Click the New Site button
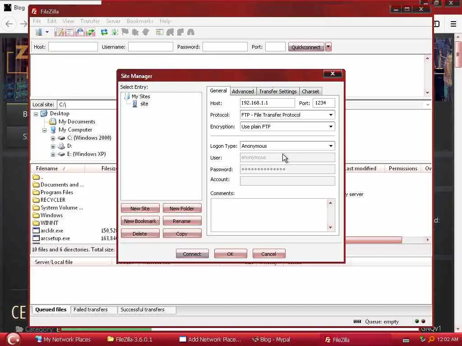This screenshot has height=346, width=462. pos(140,208)
